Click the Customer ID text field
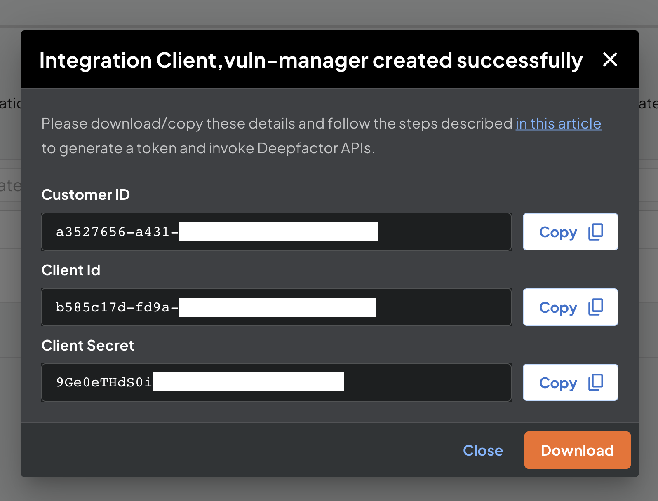 click(x=276, y=232)
